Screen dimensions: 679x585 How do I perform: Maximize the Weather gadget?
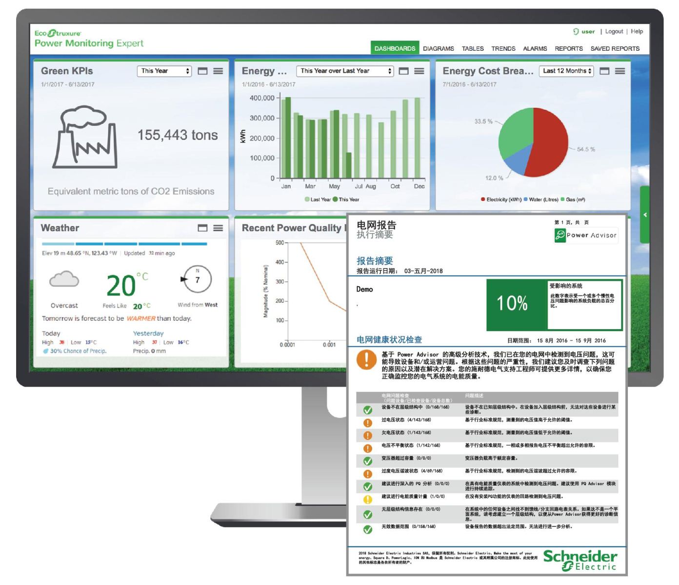click(x=202, y=228)
